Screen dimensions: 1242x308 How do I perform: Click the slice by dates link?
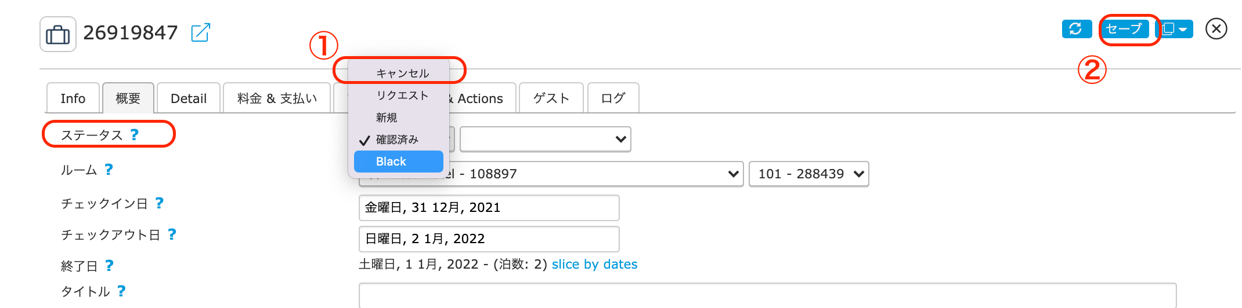tap(594, 265)
